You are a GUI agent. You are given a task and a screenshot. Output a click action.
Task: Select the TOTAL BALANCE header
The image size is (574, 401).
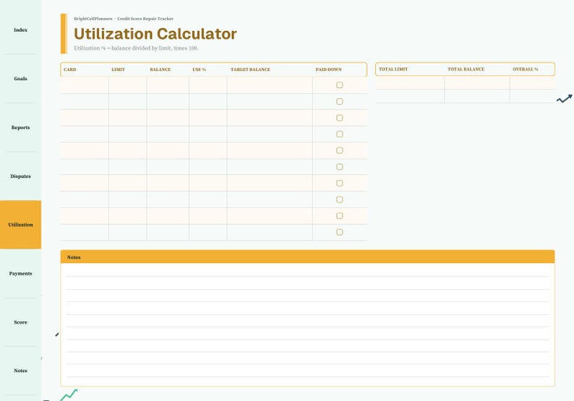466,69
